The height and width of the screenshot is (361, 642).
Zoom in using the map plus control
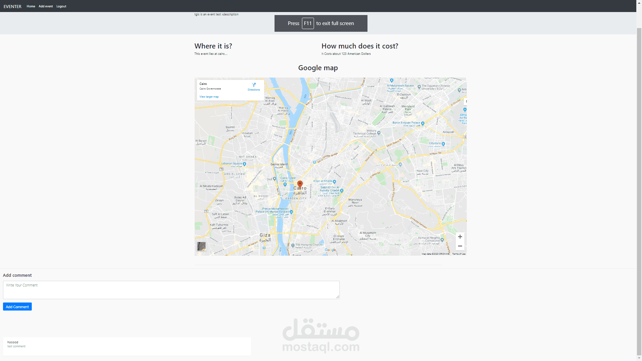pyautogui.click(x=460, y=237)
